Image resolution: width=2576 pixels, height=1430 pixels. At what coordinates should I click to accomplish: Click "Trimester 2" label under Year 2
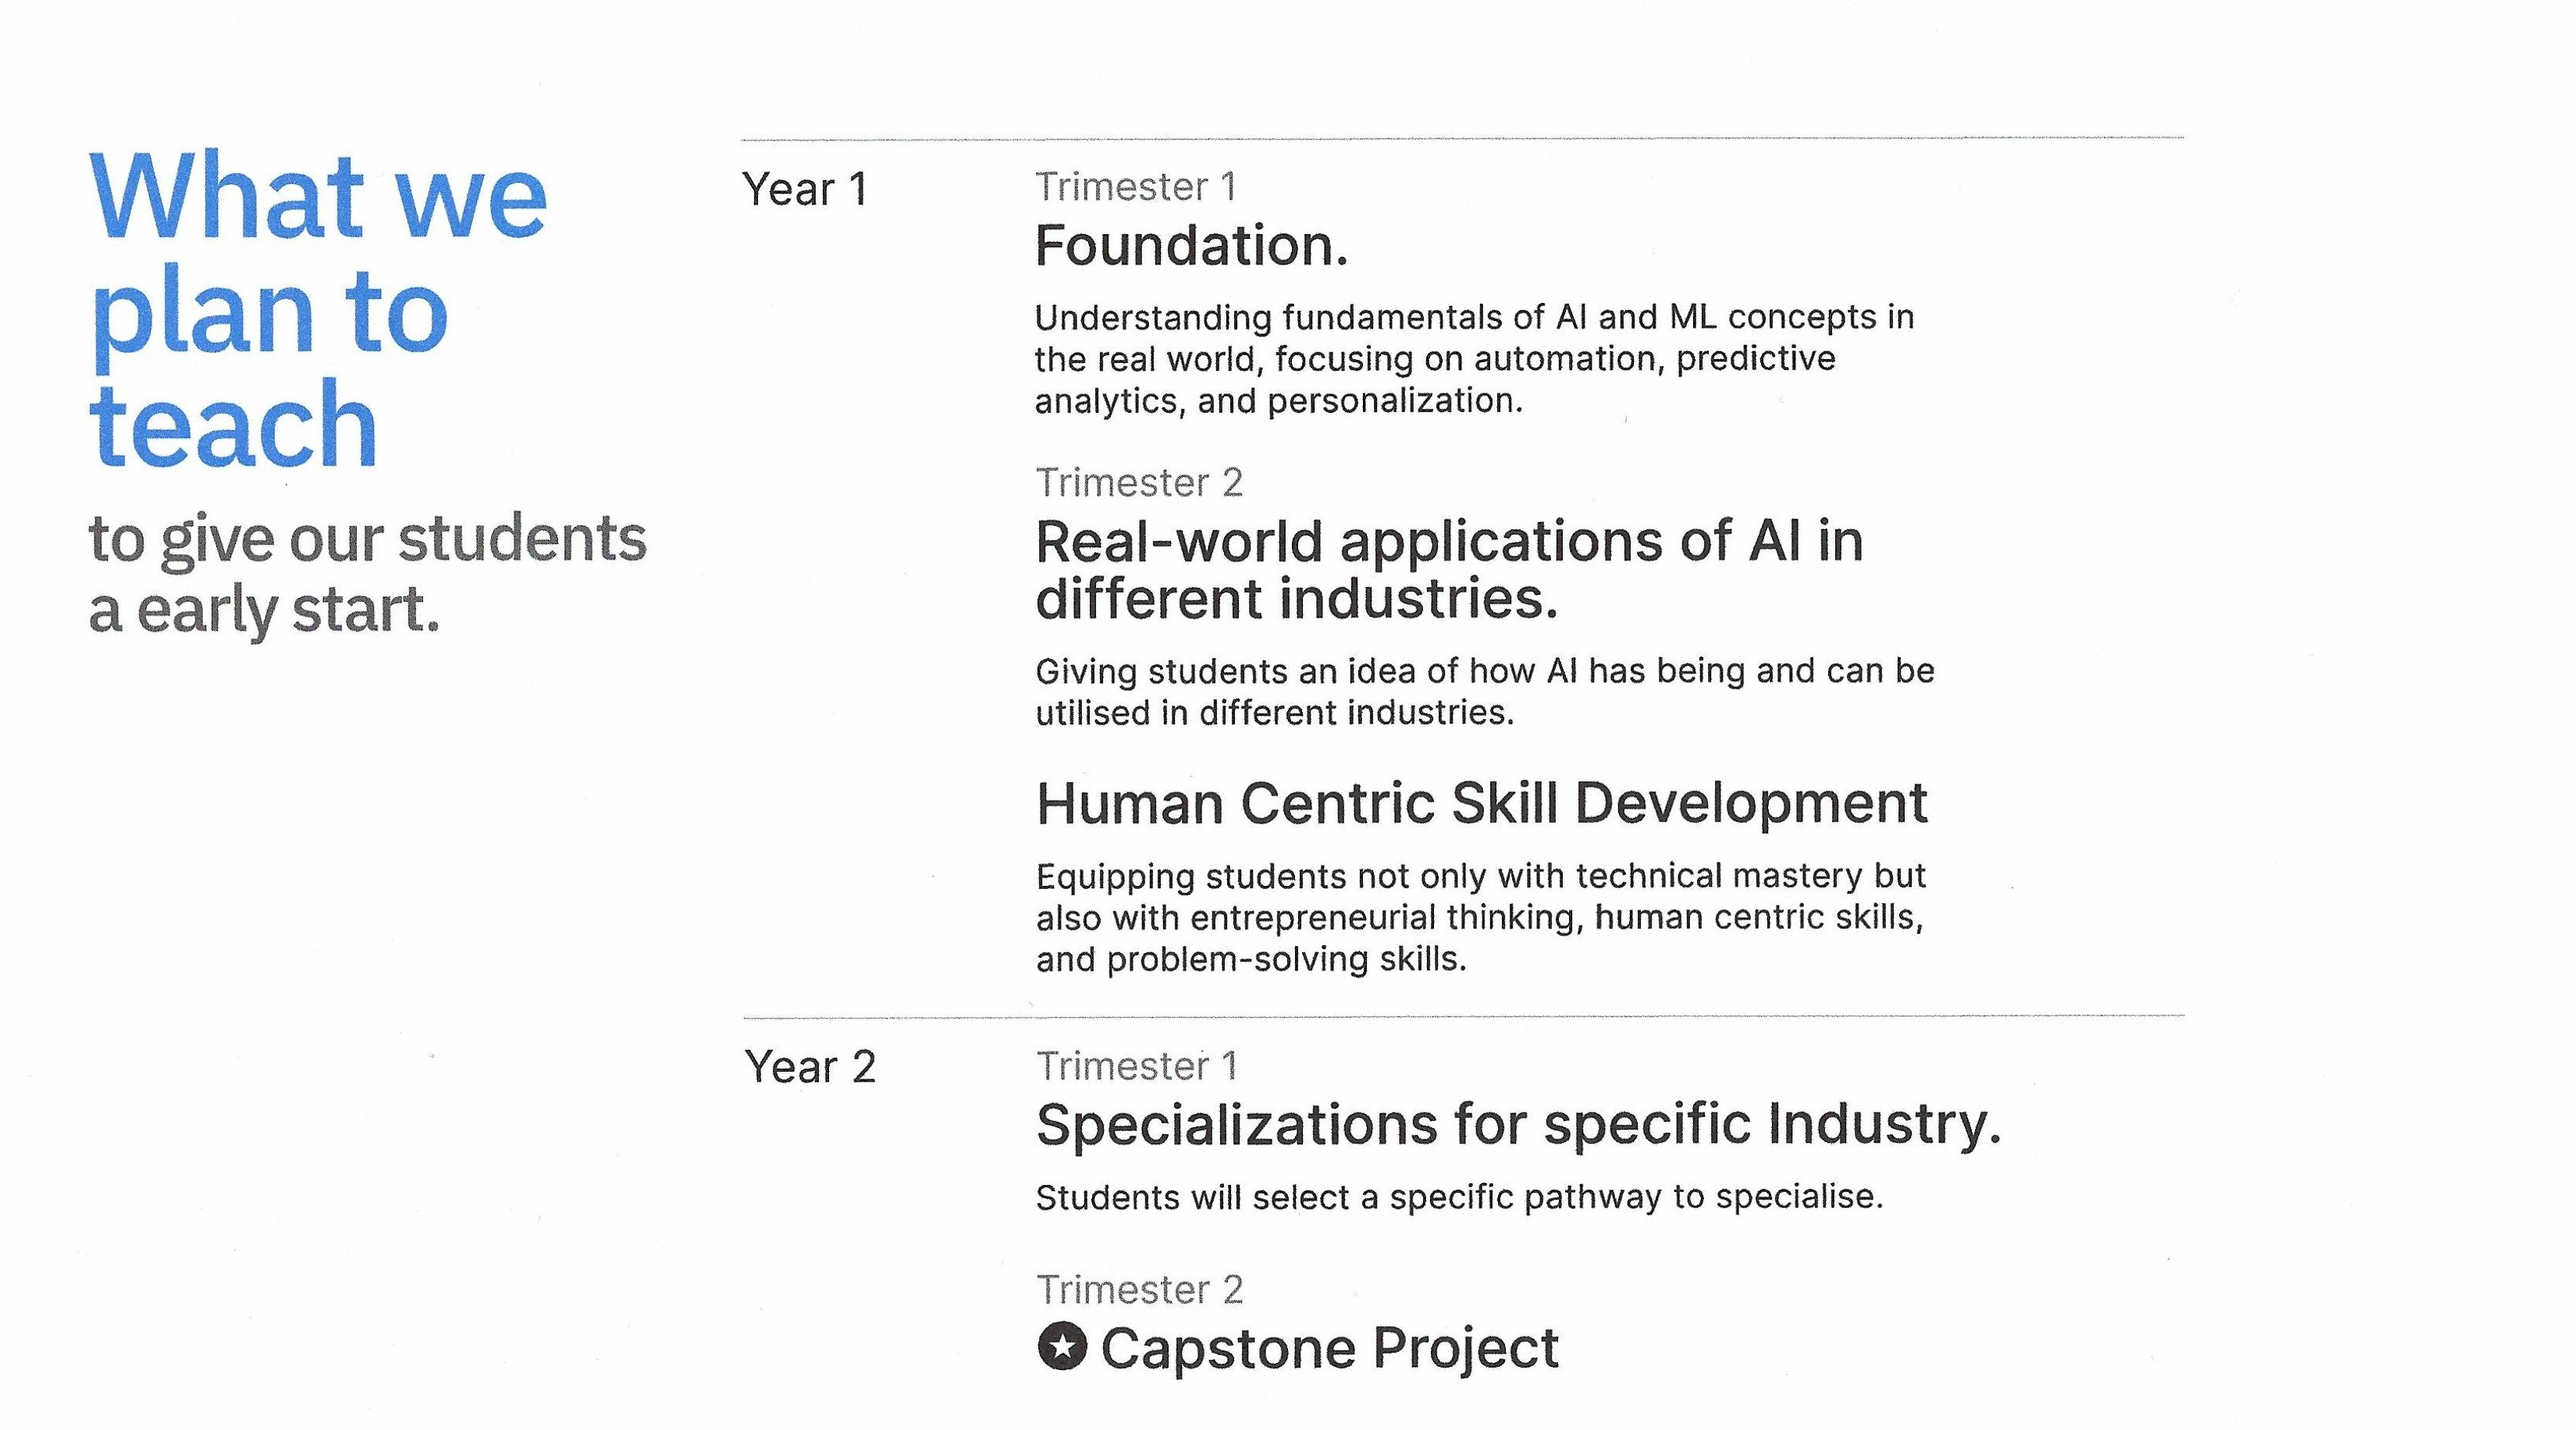[x=1140, y=1290]
